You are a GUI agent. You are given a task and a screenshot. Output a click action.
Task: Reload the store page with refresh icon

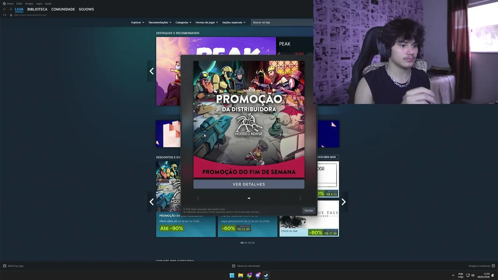(5, 15)
